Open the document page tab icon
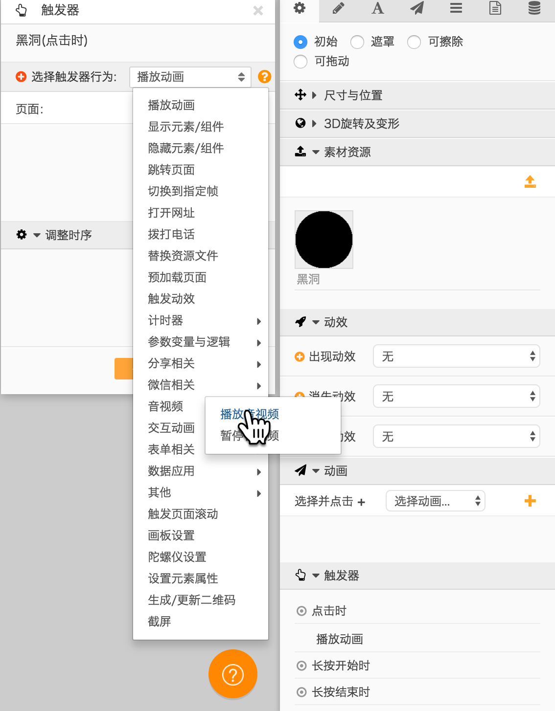Screen dimensions: 555x711 [x=495, y=8]
